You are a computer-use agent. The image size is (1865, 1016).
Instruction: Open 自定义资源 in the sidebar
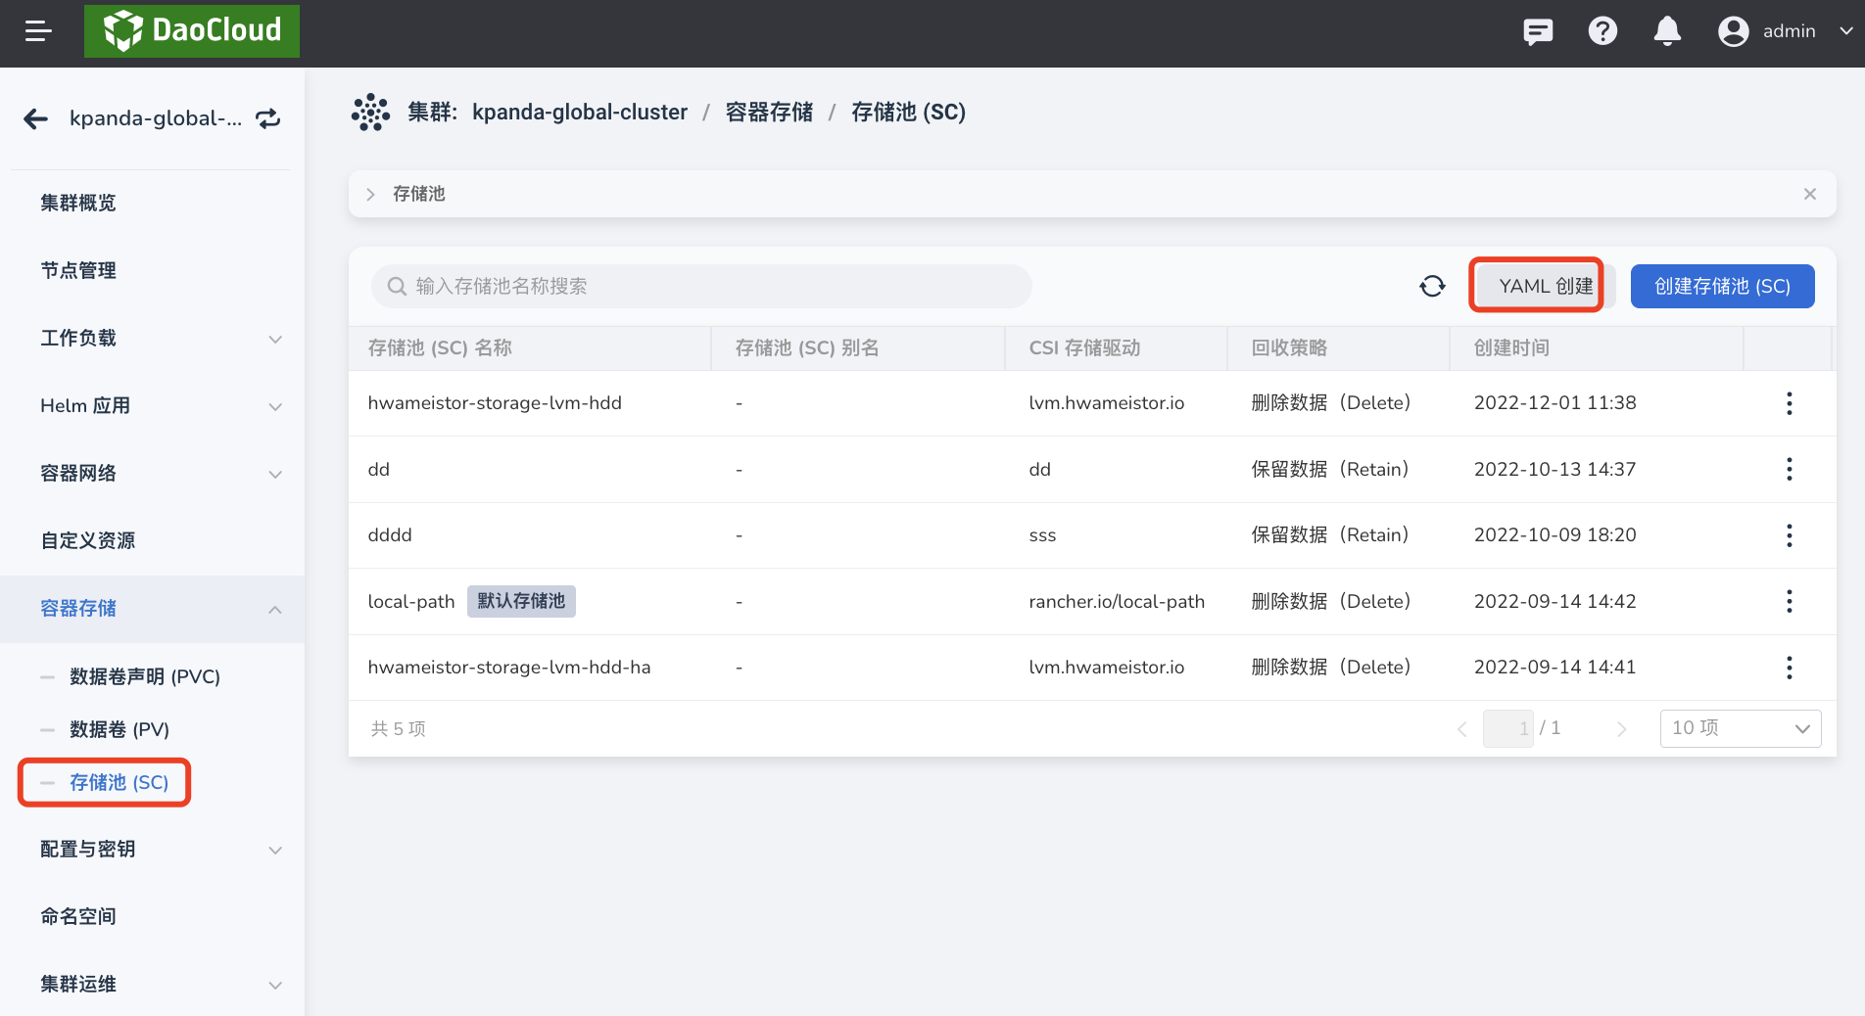(x=88, y=540)
